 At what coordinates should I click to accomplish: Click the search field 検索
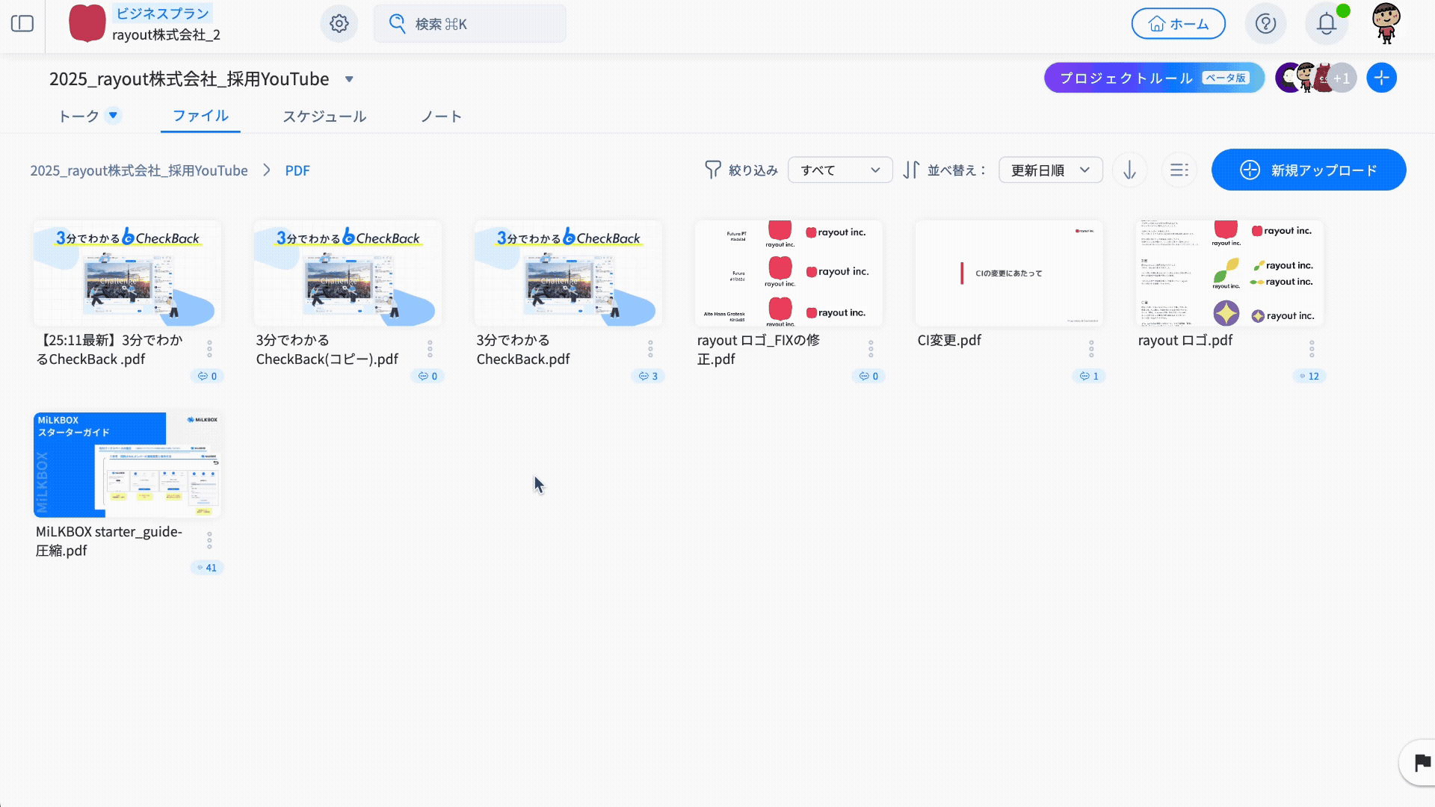pos(469,24)
